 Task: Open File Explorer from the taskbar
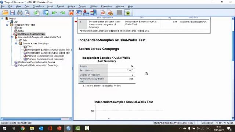32,128
